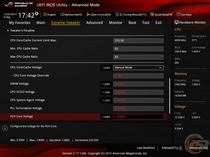Click the EZ Tuning Wizard bulb icon
Viewport: 210px width, 157px height.
(x=117, y=14)
